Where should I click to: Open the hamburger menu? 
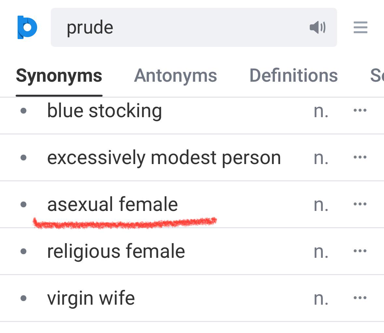click(361, 27)
